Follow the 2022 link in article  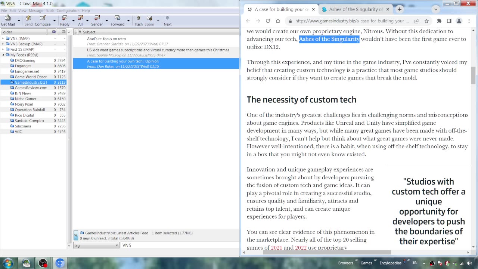tap(301, 248)
